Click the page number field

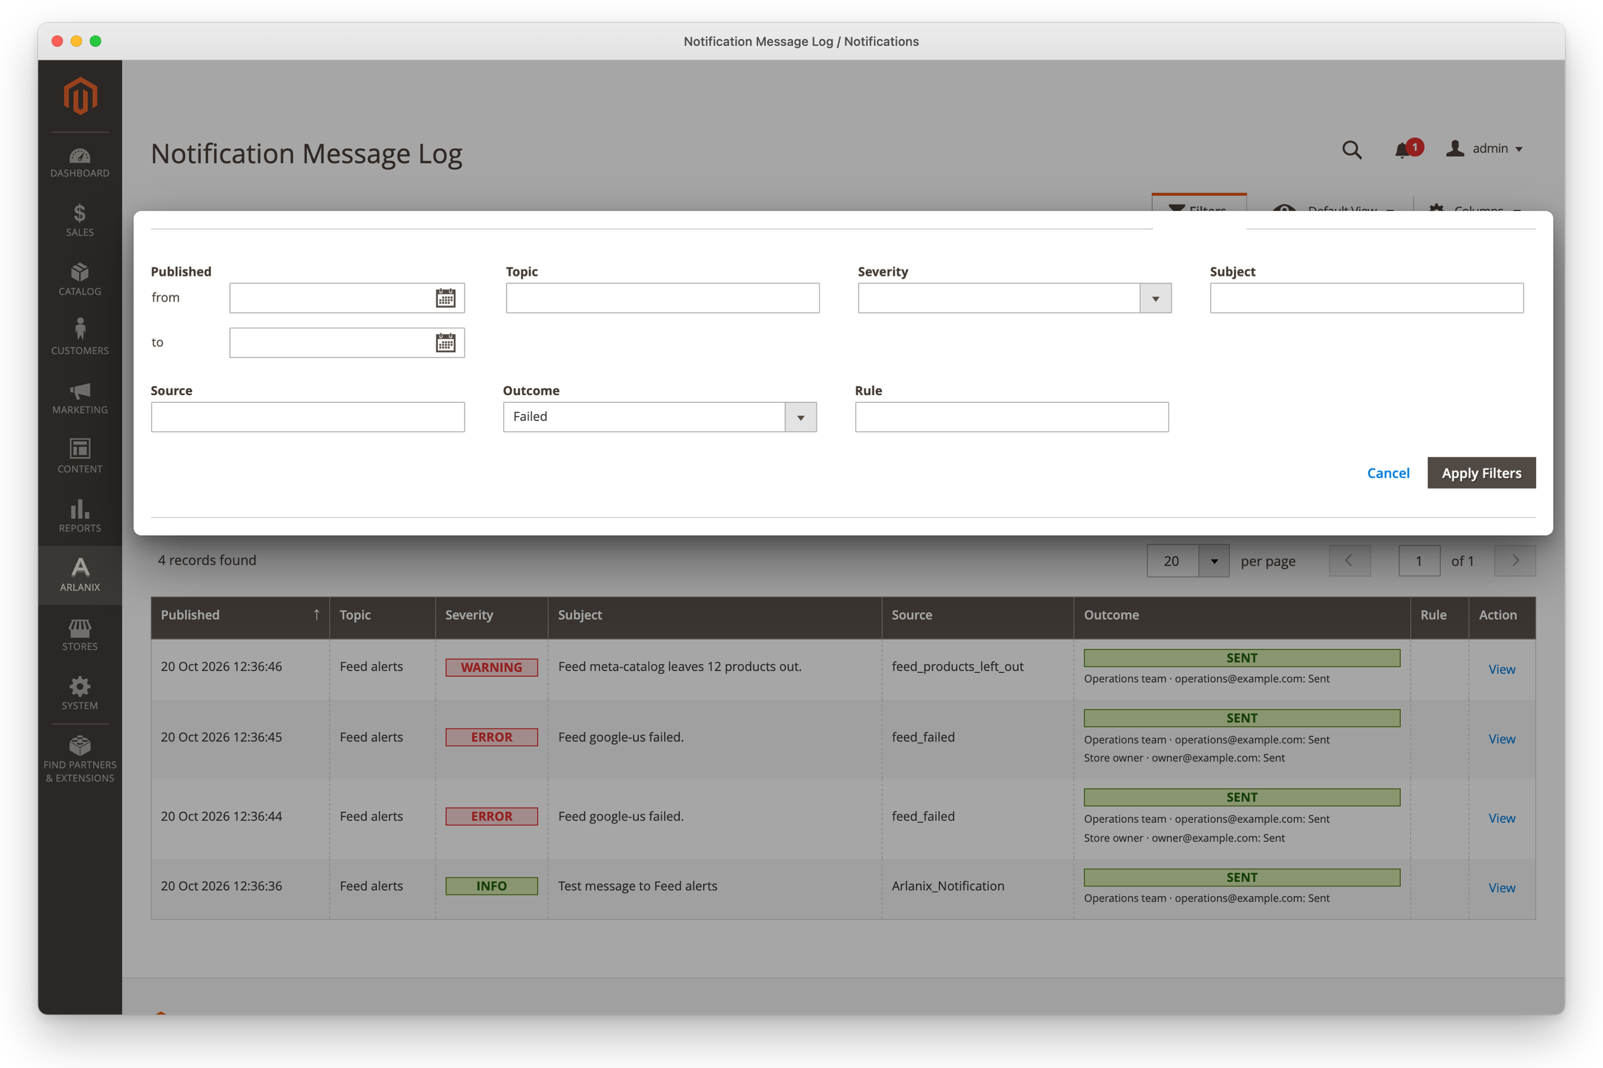1419,561
